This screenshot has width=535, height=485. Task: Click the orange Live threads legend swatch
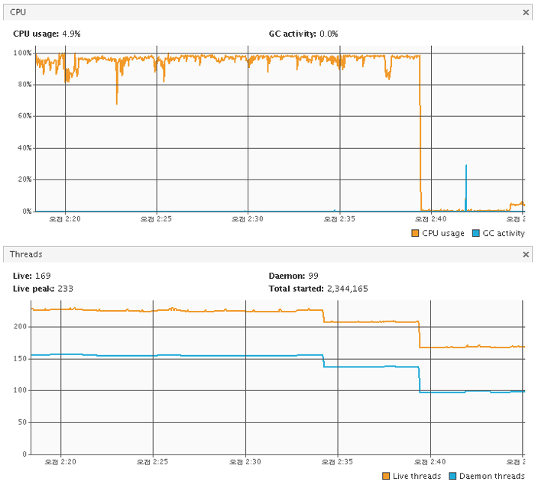[384, 476]
